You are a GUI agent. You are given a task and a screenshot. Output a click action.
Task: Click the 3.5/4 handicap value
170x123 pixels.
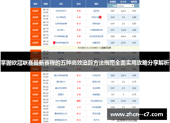pos(123,30)
